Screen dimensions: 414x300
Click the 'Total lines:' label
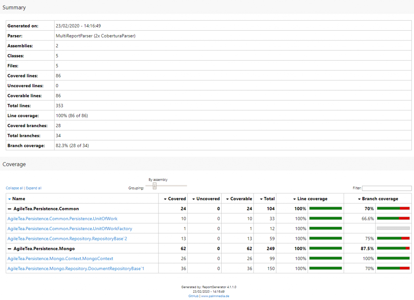[x=19, y=106]
